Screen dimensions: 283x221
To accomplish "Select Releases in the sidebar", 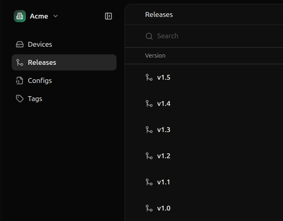I will 42,62.
